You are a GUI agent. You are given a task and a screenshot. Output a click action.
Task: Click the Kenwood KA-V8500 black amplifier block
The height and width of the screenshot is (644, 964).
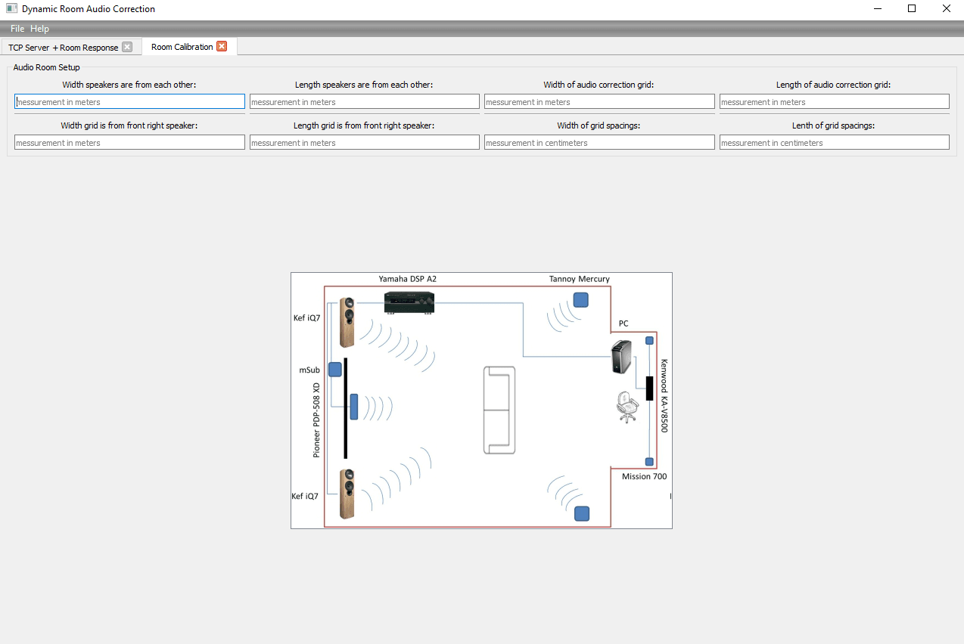click(x=649, y=388)
